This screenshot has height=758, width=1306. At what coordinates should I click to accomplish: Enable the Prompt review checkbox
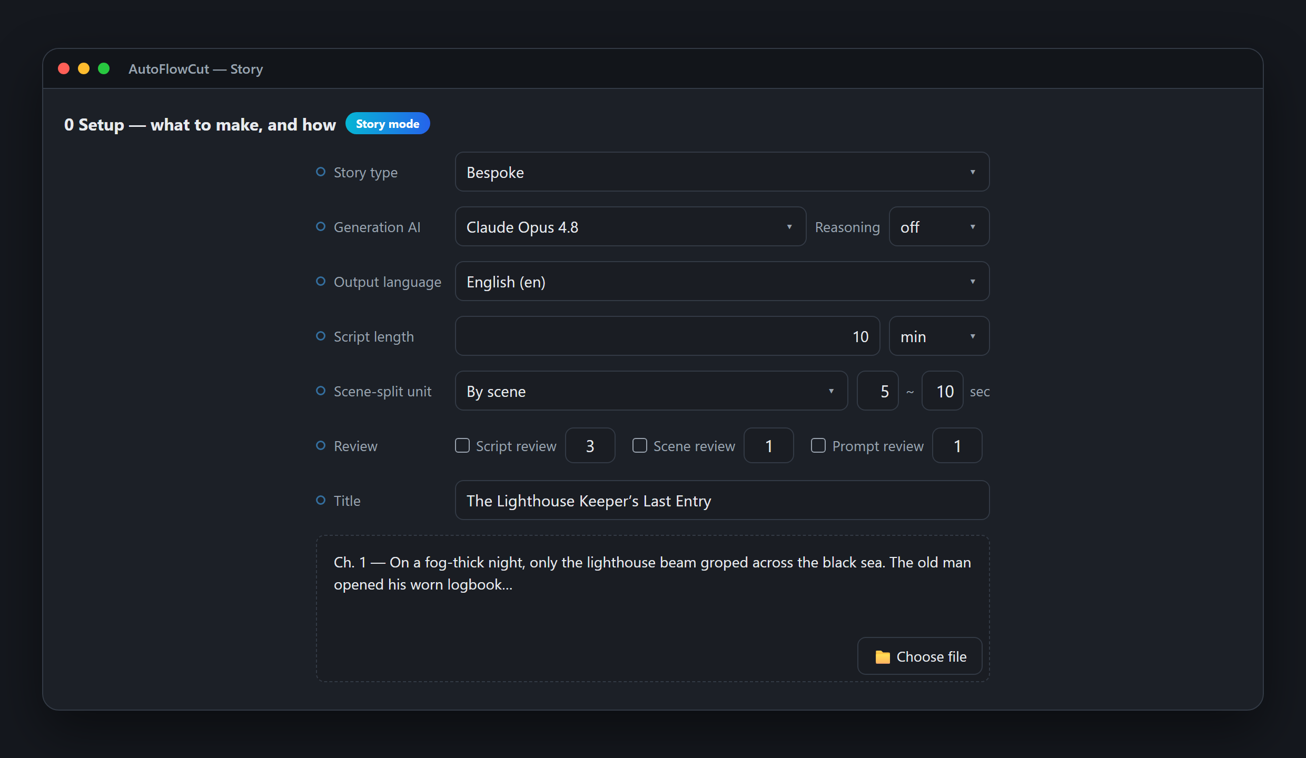818,445
